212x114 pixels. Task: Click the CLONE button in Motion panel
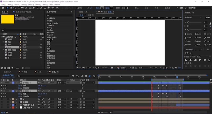188,38
